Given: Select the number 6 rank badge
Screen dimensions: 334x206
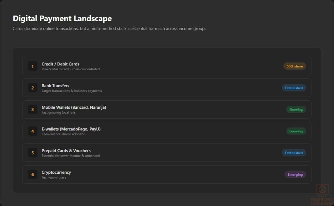Looking at the screenshot, I should (33, 174).
